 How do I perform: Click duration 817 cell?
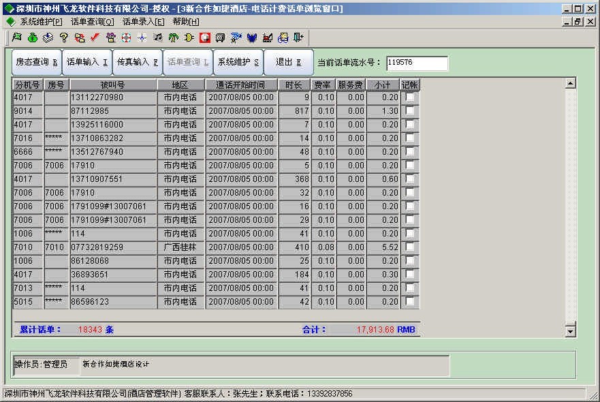coord(294,111)
